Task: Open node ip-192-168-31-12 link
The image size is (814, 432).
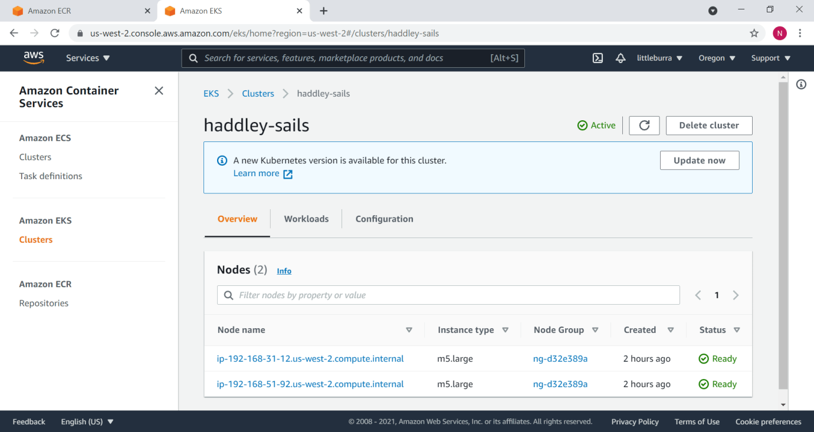Action: click(310, 358)
